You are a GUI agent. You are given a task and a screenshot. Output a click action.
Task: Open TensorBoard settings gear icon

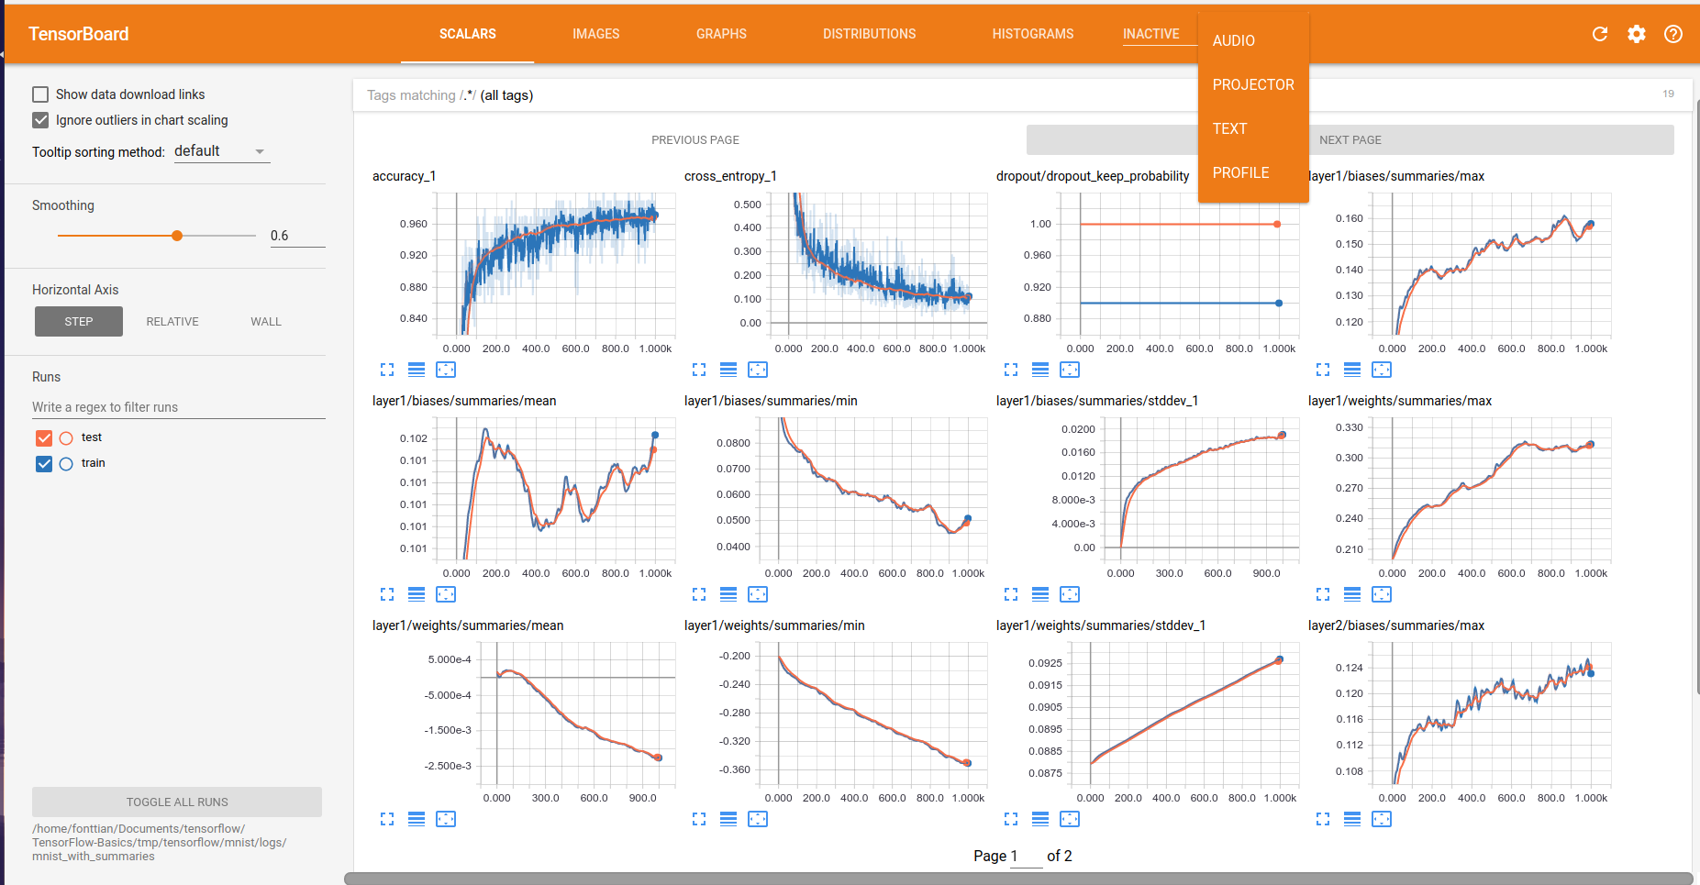coord(1637,34)
